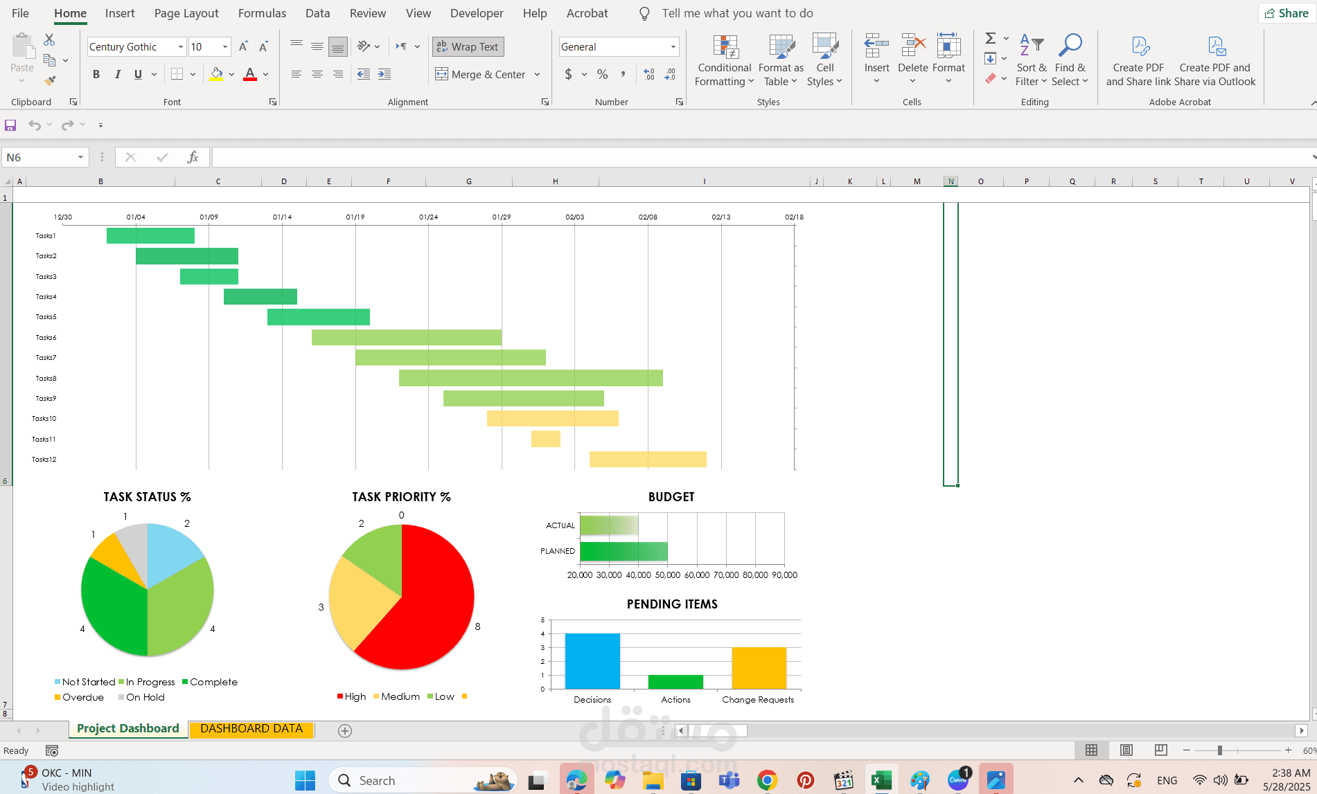Increase font size with the larger A icon
Image resolution: width=1317 pixels, height=794 pixels.
(243, 46)
